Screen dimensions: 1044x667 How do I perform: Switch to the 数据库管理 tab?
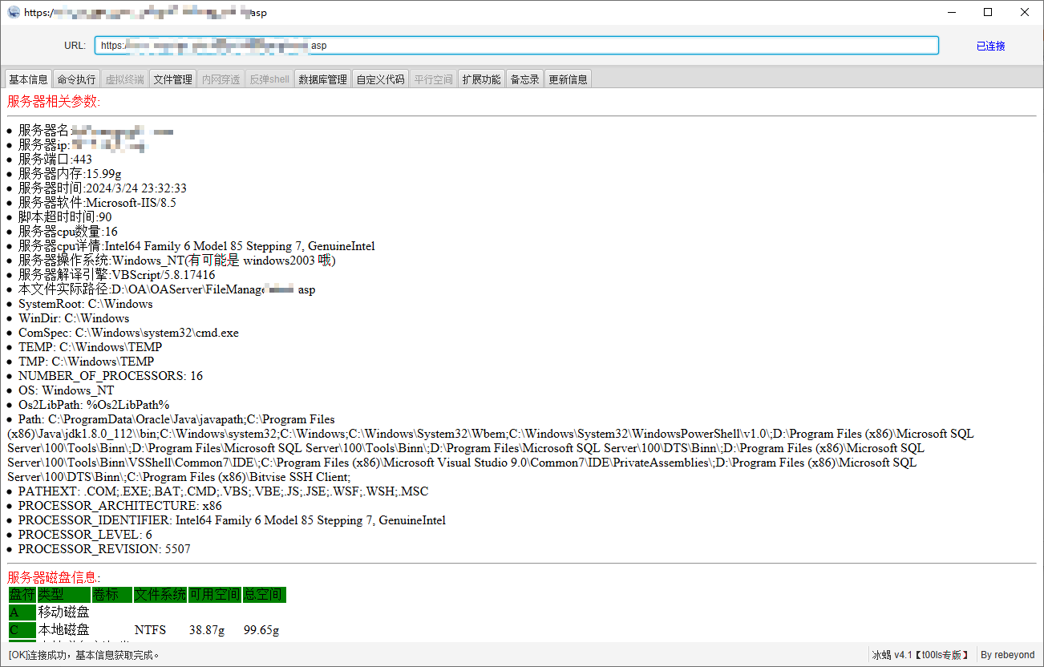(322, 79)
